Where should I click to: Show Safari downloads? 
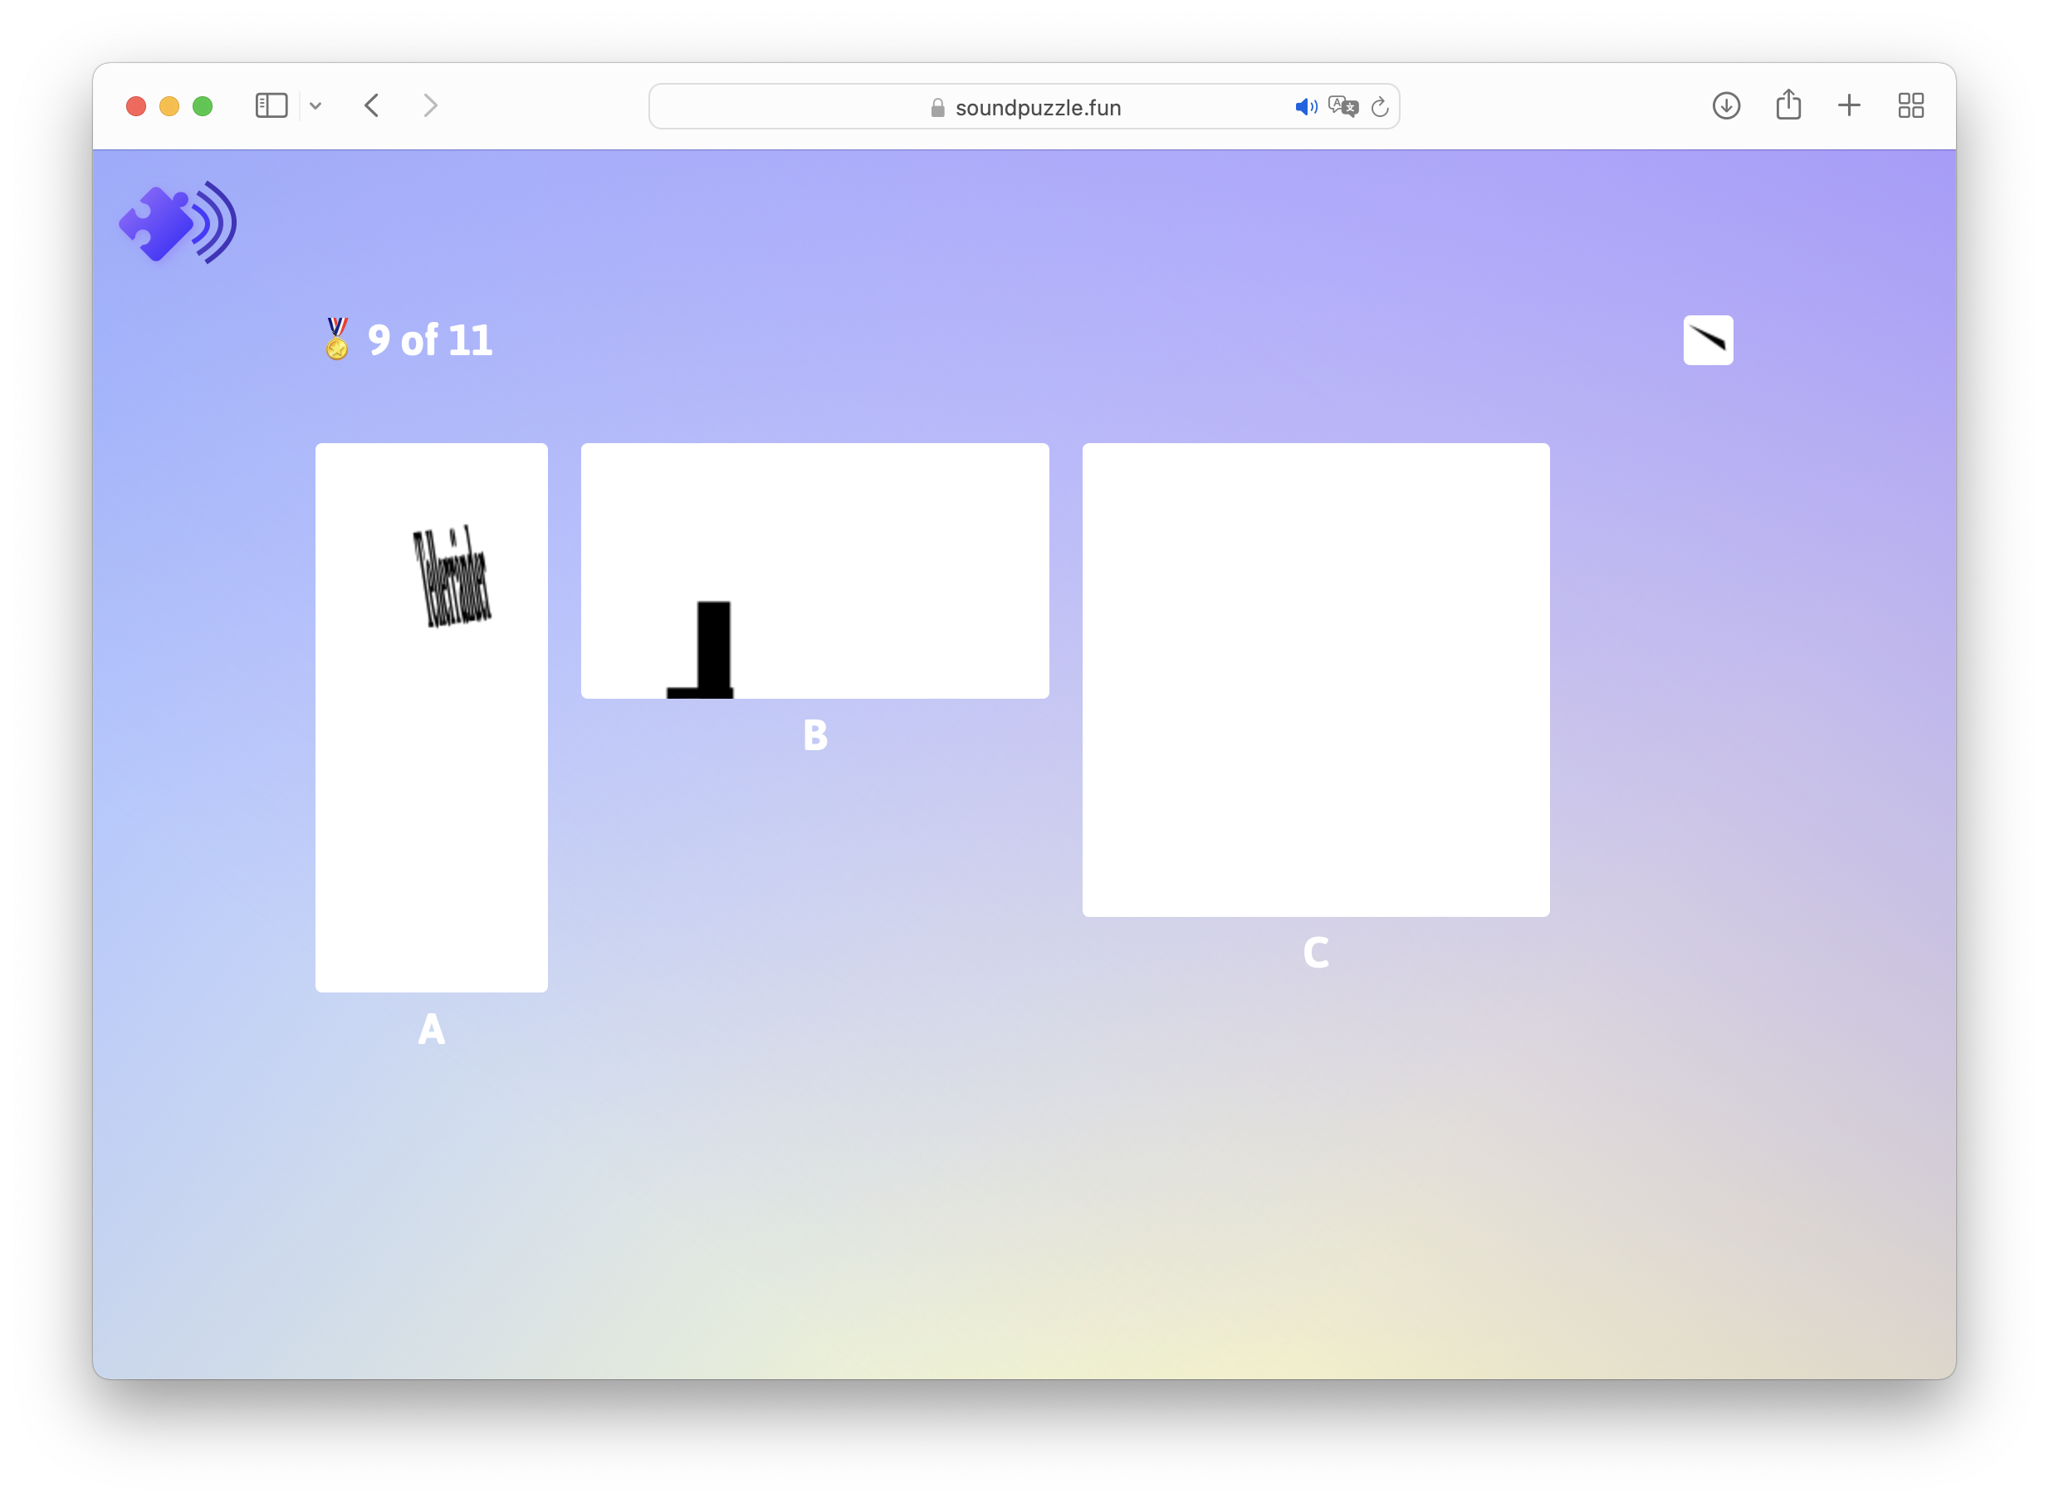(1725, 105)
